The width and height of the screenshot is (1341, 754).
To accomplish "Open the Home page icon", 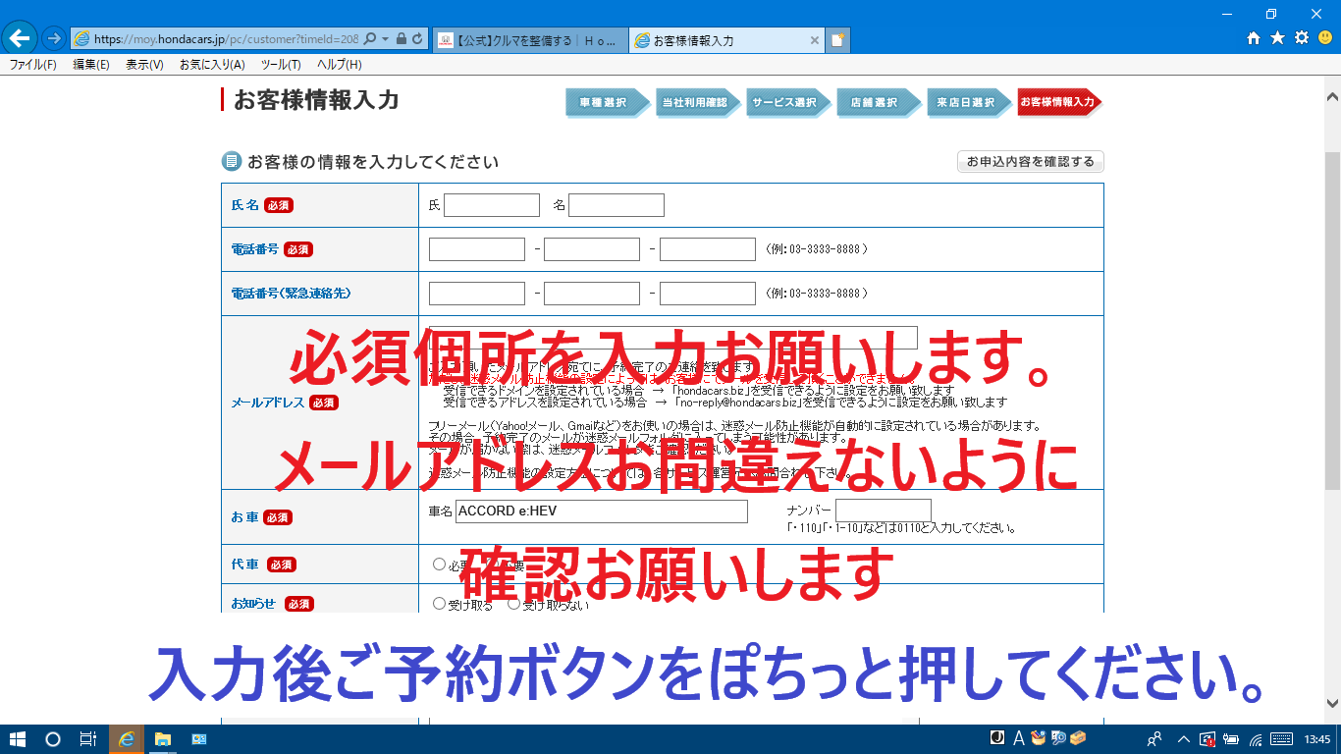I will tap(1254, 38).
